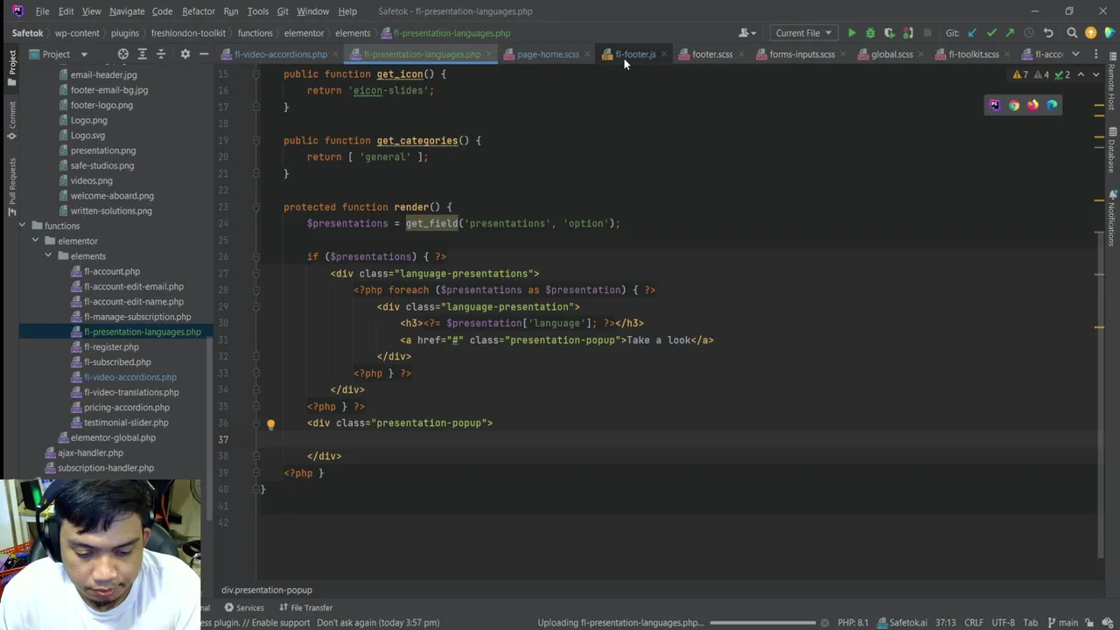Update project via blue Git arrow
The image size is (1120, 630).
click(972, 33)
